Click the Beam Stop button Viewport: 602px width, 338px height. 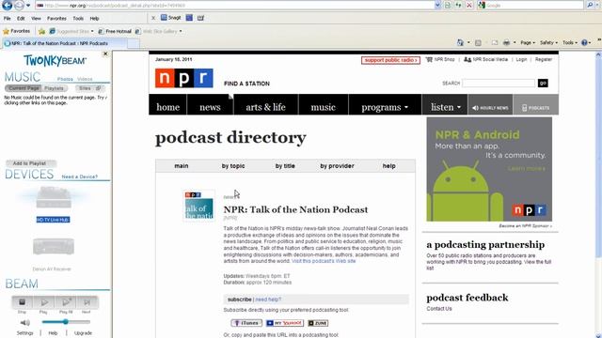(23, 302)
